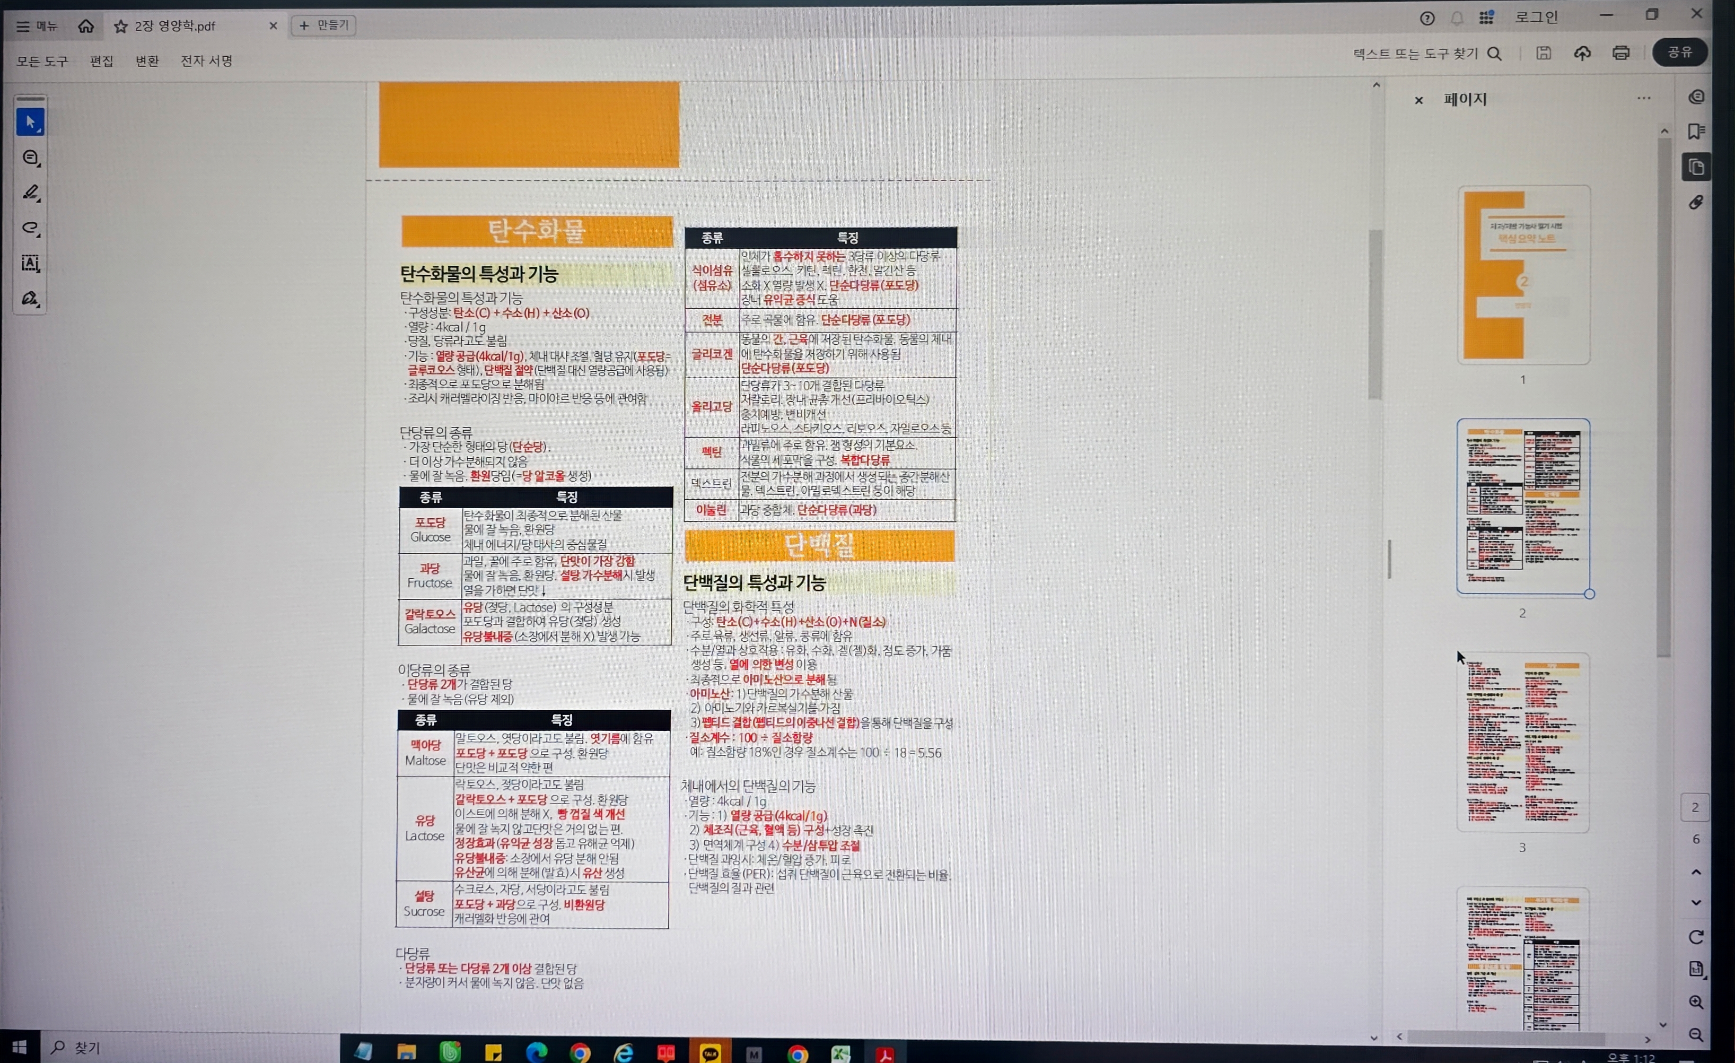1735x1063 pixels.
Task: Open the fill and sign tool
Action: click(30, 299)
